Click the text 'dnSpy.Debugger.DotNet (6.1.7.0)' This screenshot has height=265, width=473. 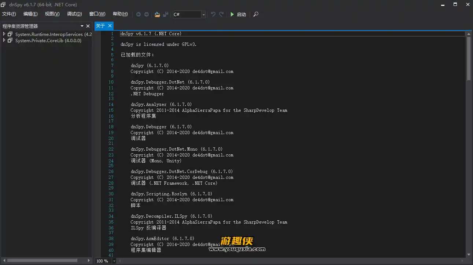point(170,82)
